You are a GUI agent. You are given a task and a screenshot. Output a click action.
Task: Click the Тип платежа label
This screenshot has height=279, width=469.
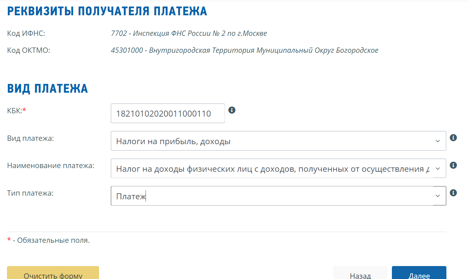tap(30, 193)
